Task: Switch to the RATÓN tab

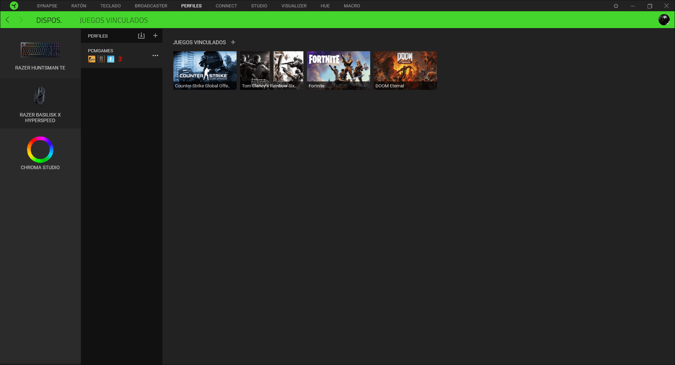Action: [79, 6]
